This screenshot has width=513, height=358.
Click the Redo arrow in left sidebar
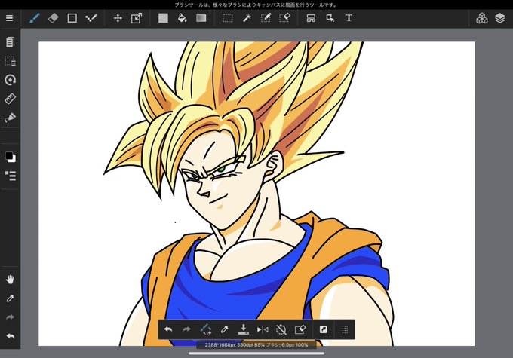click(10, 317)
